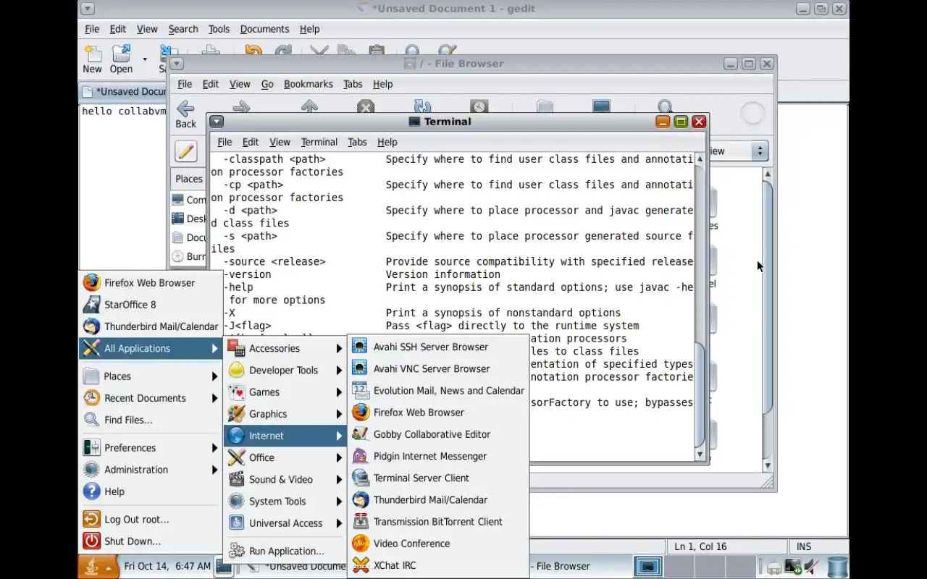Launch Firefox Web Browser in the Internet submenu
Image resolution: width=927 pixels, height=579 pixels.
[438, 413]
